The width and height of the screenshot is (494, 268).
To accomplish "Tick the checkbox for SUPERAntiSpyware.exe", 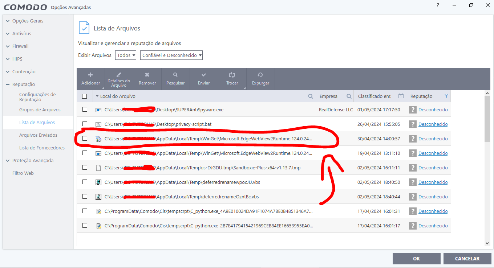I will 85,110.
